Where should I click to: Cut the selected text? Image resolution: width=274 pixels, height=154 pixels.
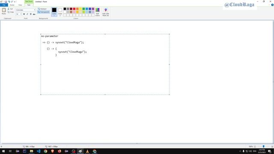point(10,9)
